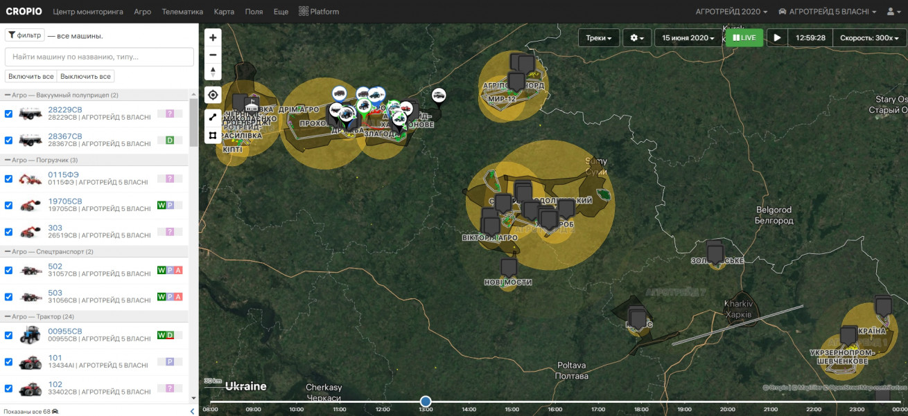Open the АГРОТРЕЙД 2020 season dropdown
This screenshot has height=416, width=908.
731,12
